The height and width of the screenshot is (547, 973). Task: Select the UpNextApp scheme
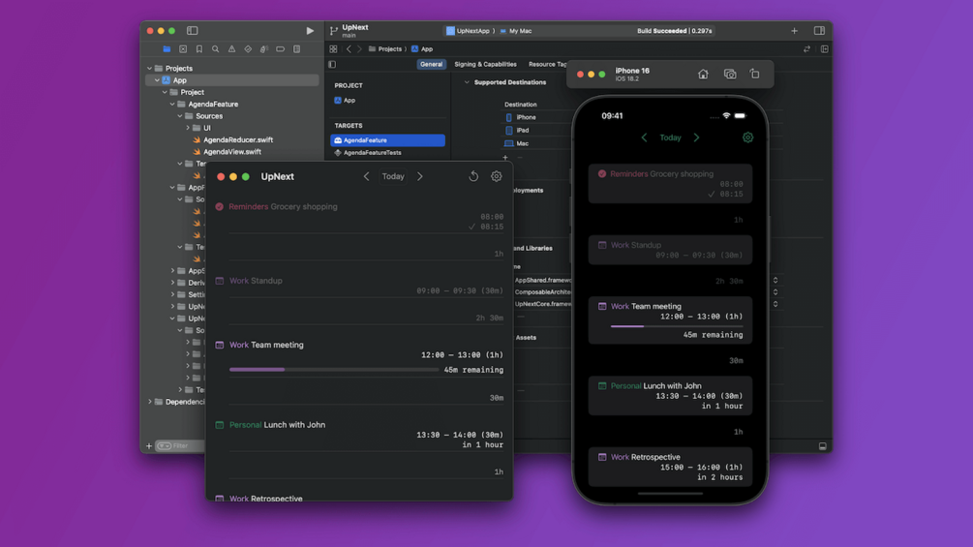point(469,30)
